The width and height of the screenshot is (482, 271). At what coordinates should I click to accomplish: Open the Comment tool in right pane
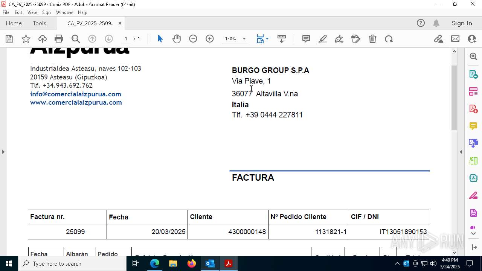coord(473,126)
